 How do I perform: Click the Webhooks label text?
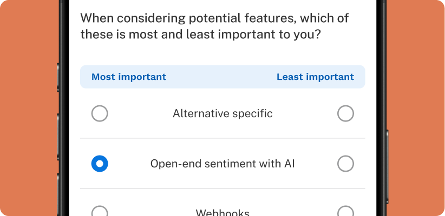223,212
